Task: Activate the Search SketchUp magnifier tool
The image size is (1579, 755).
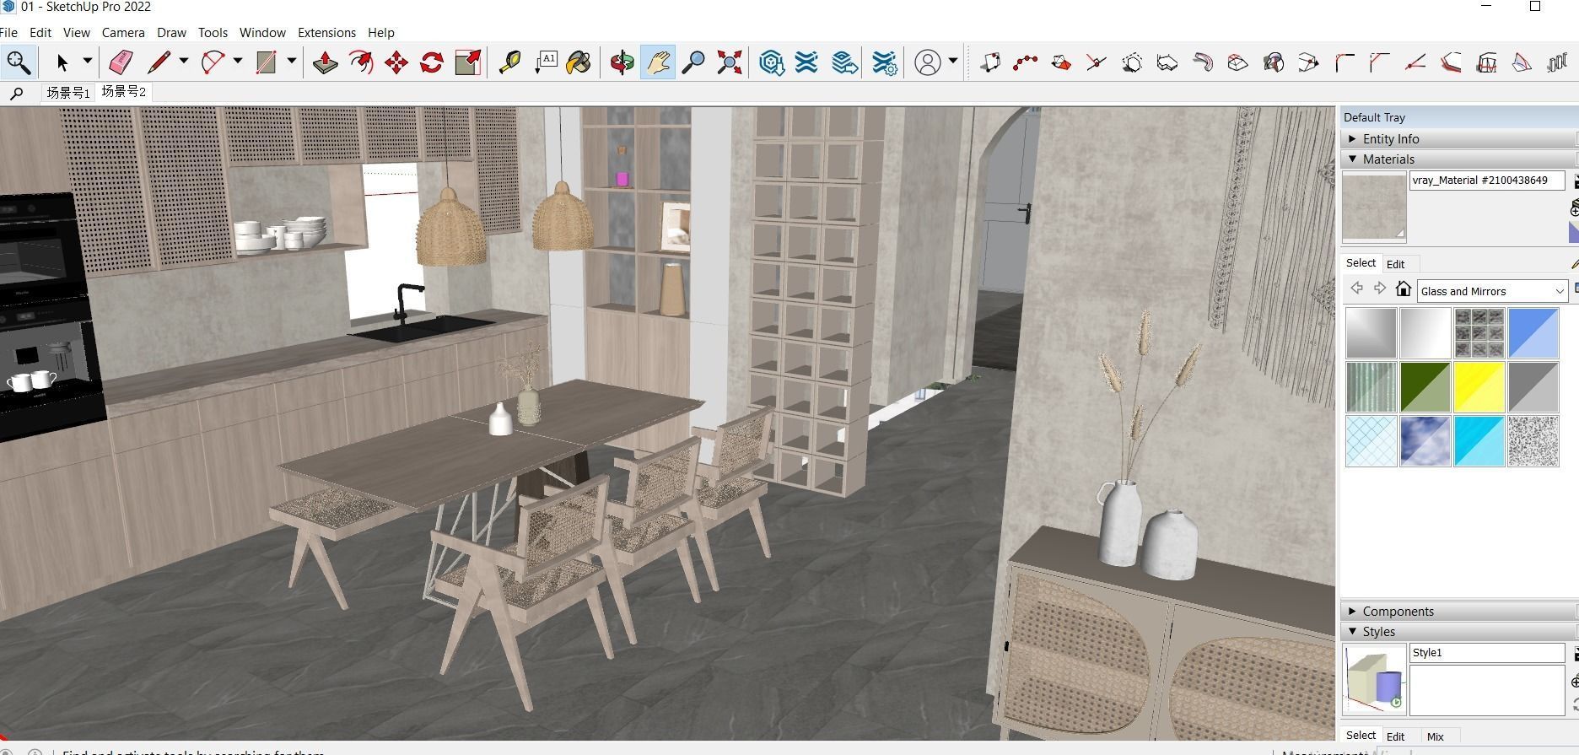Action: pyautogui.click(x=18, y=62)
